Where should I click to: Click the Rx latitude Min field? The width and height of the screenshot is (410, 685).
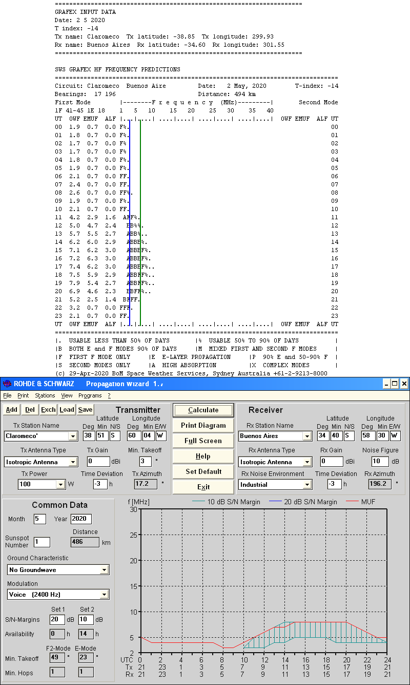[x=336, y=436]
